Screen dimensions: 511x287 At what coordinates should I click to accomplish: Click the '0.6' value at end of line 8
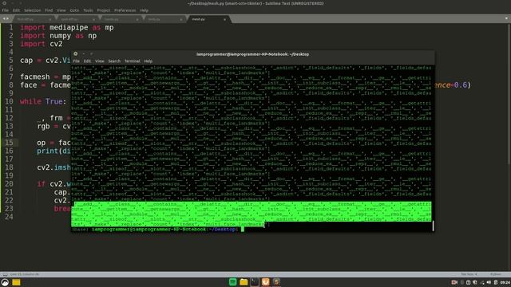click(461, 85)
